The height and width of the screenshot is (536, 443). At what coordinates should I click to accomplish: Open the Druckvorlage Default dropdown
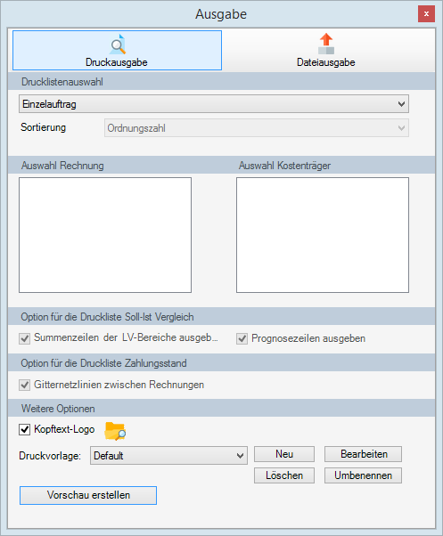pyautogui.click(x=168, y=455)
